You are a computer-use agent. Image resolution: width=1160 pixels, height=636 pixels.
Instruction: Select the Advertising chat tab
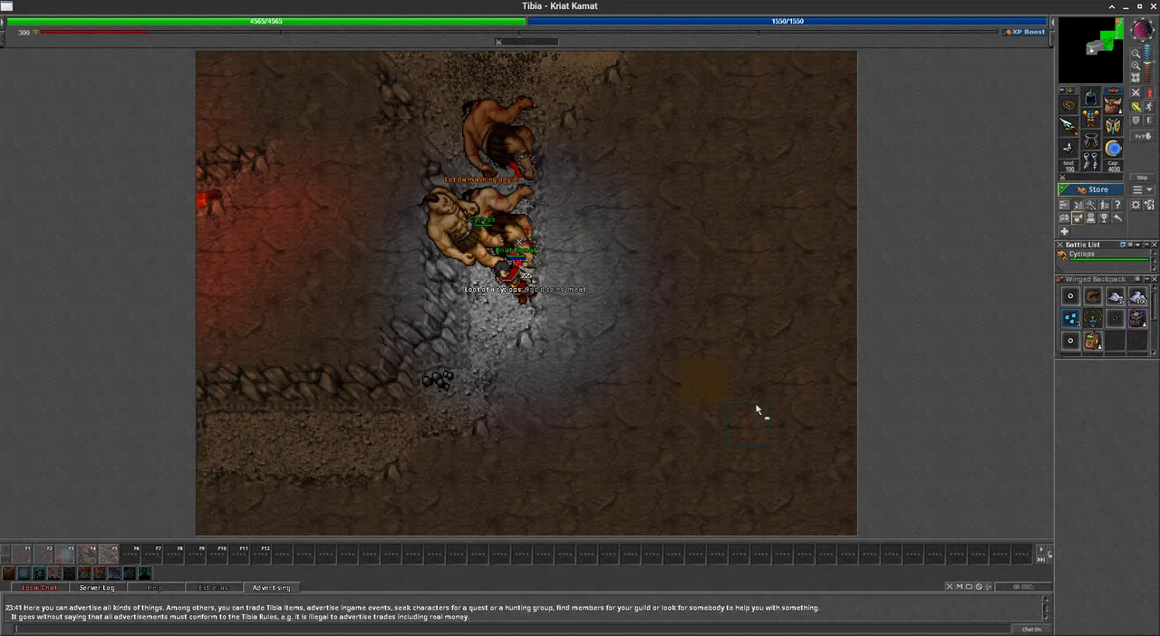point(271,588)
